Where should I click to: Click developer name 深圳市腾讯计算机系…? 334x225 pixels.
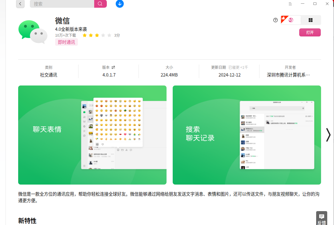[288, 75]
